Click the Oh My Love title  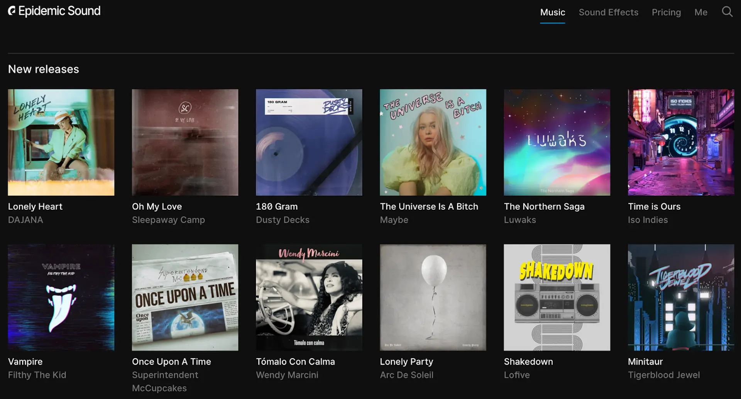point(157,207)
